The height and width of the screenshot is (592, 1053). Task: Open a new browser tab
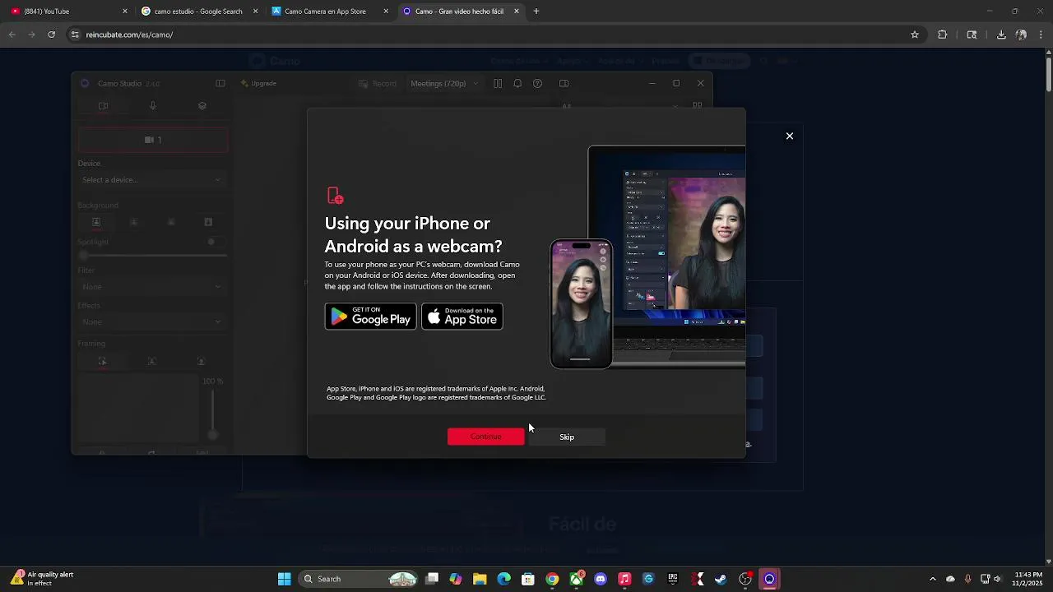[536, 12]
